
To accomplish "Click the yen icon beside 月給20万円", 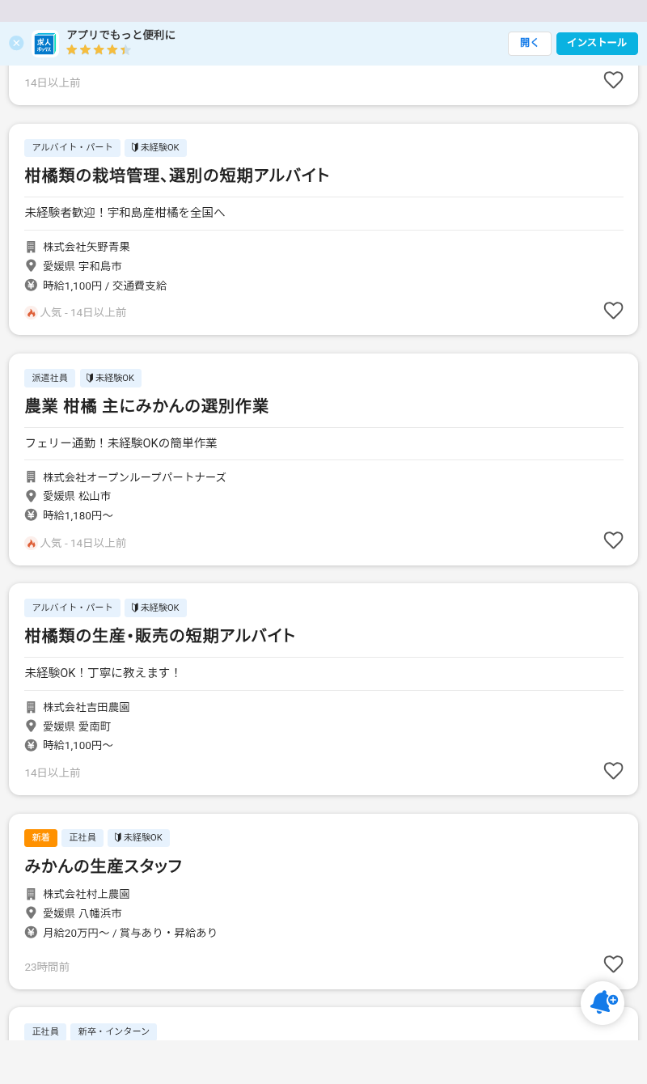I will 31,932.
